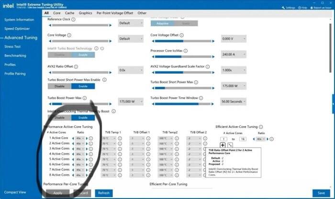The width and height of the screenshot is (335, 199).
Task: Click the Reference Clock info icon
Action: click(73, 20)
